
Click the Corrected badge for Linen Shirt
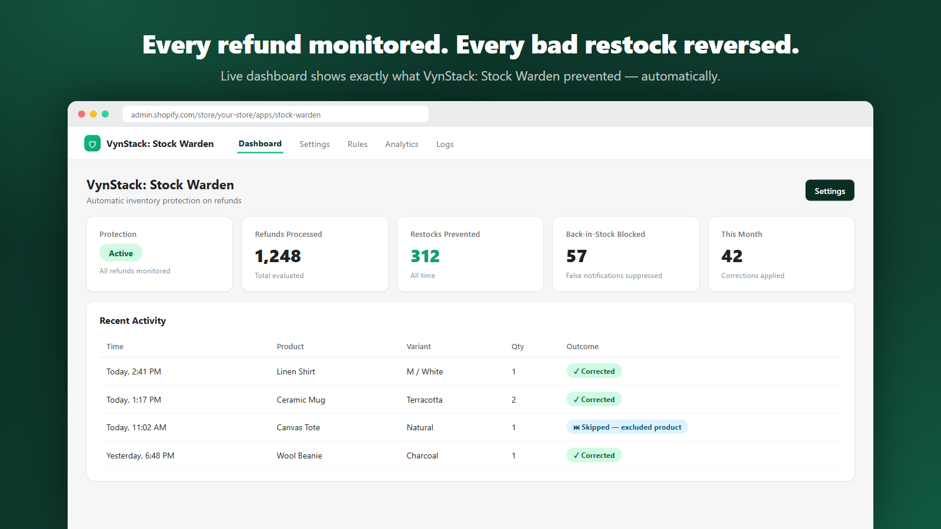click(594, 371)
